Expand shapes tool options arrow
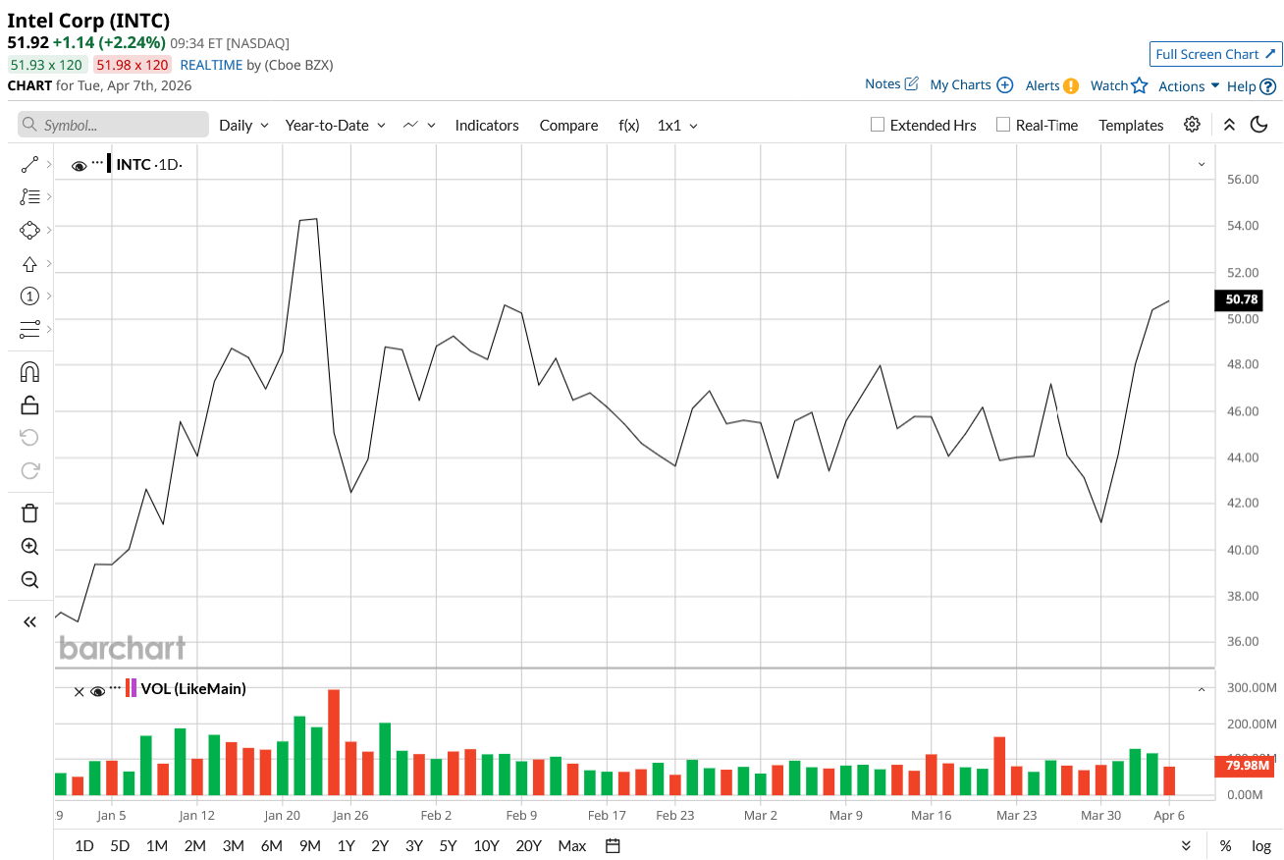1284x860 pixels. tap(49, 230)
